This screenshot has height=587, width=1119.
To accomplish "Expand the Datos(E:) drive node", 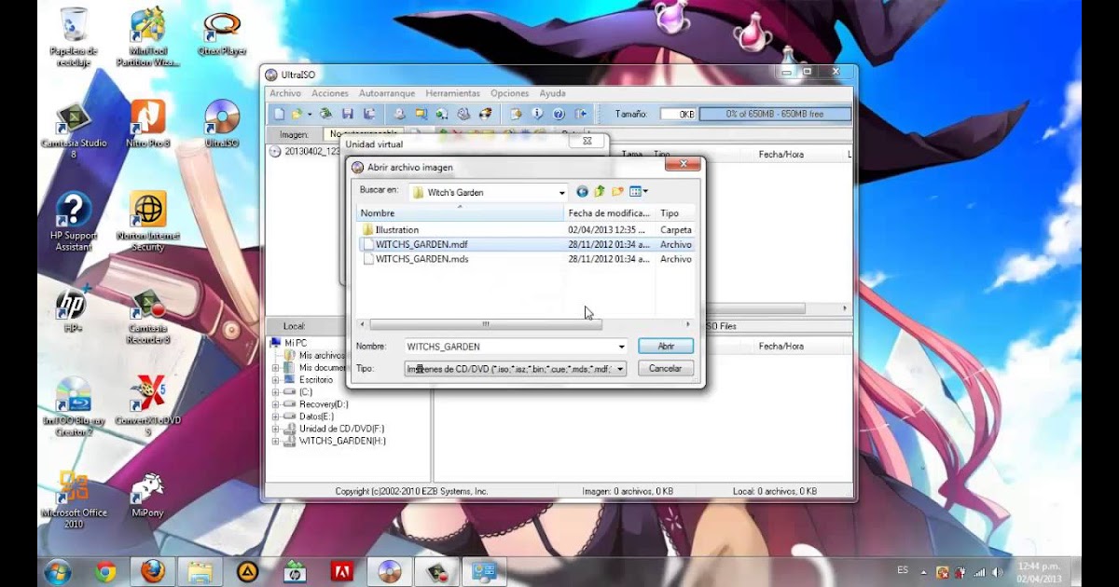I will pyautogui.click(x=276, y=416).
